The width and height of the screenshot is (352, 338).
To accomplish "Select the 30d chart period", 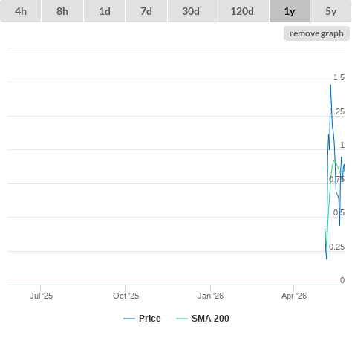I will (x=191, y=11).
